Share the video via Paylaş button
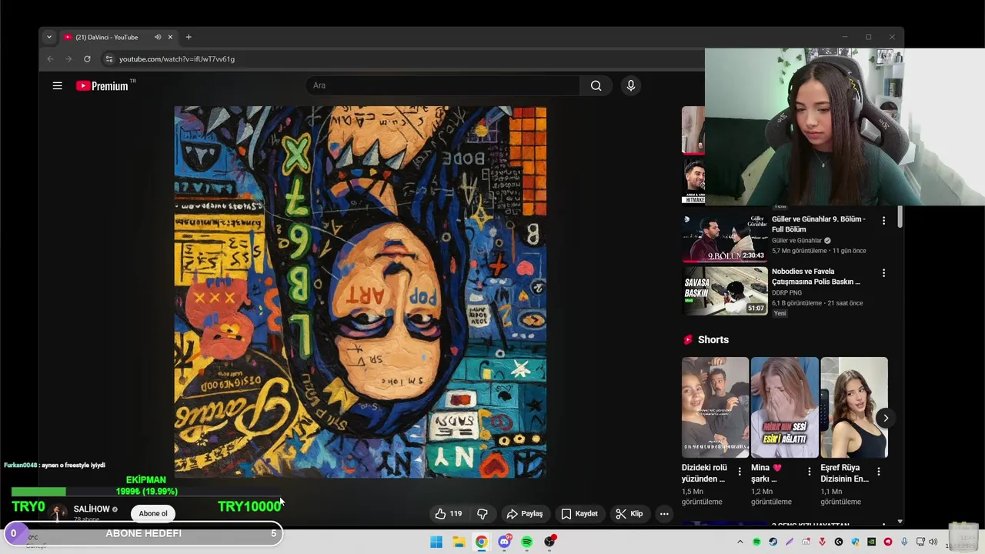Viewport: 985px width, 554px height. click(525, 513)
